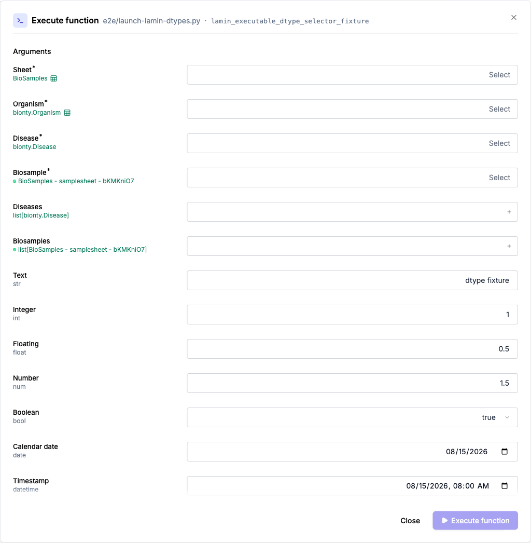Click the table icon next to BioSamples
The height and width of the screenshot is (543, 531).
53,78
